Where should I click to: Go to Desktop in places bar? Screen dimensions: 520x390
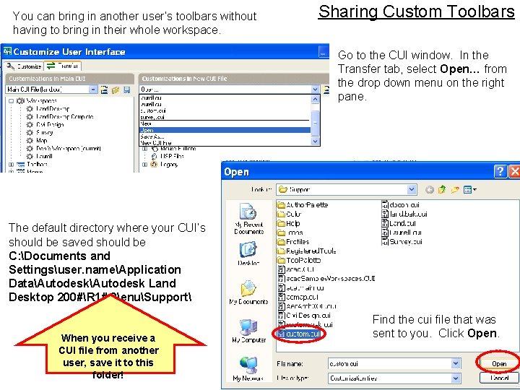(248, 253)
